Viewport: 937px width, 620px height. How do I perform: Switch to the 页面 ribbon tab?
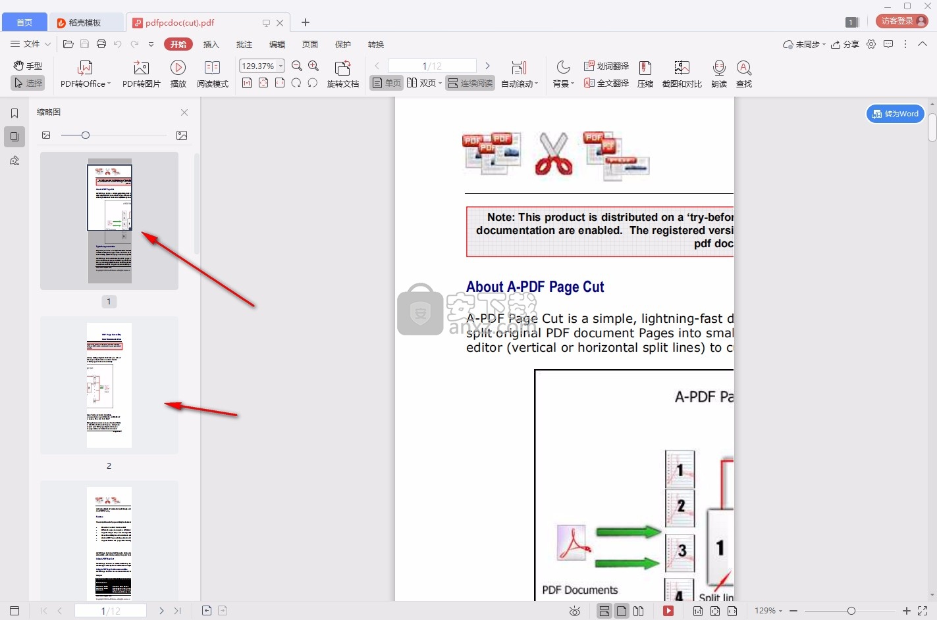click(x=310, y=44)
